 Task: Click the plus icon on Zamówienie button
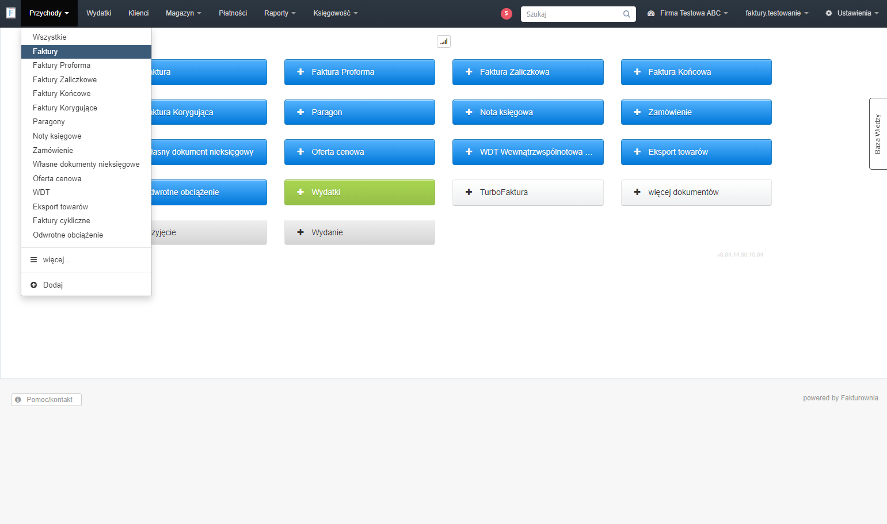pyautogui.click(x=637, y=112)
